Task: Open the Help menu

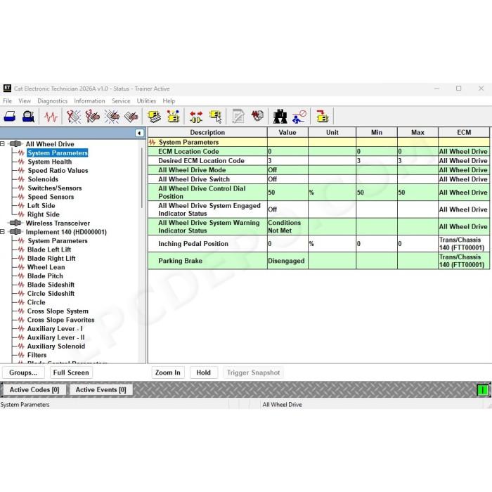Action: 169,101
